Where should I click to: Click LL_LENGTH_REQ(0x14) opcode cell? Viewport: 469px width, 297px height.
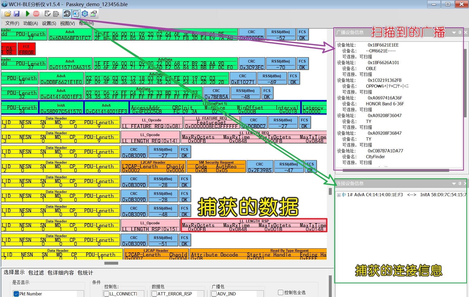[x=150, y=137]
